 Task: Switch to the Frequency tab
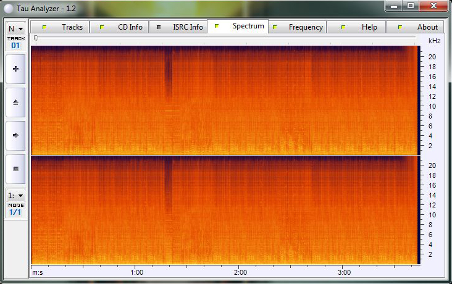pyautogui.click(x=298, y=27)
